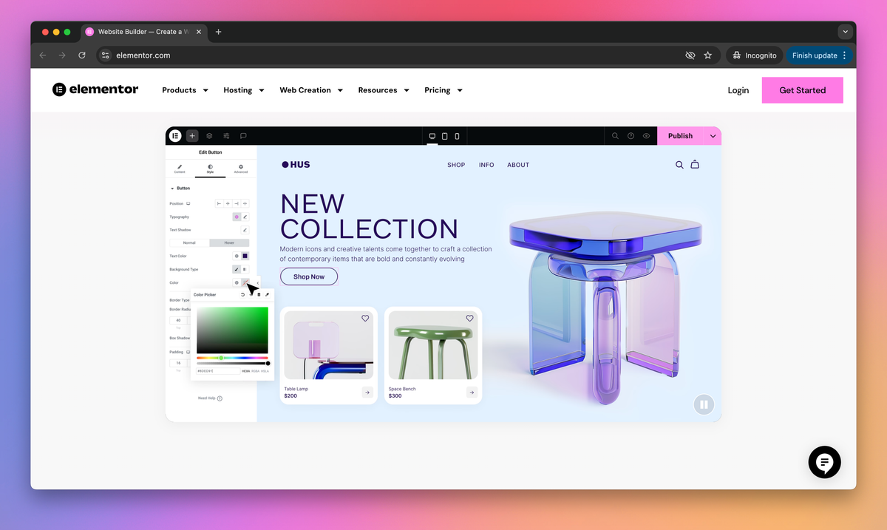
Task: Click the trash icon in Color Picker
Action: click(259, 295)
